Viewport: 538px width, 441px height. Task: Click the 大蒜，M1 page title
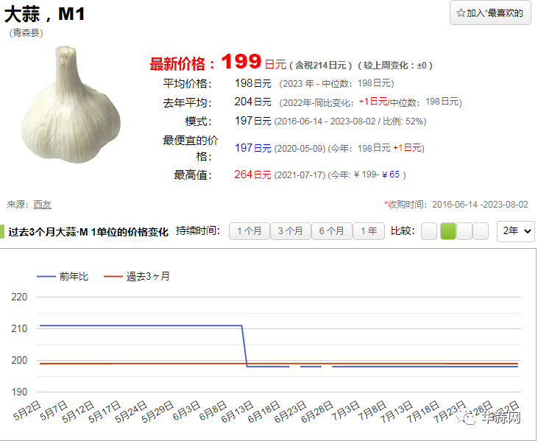coord(45,14)
